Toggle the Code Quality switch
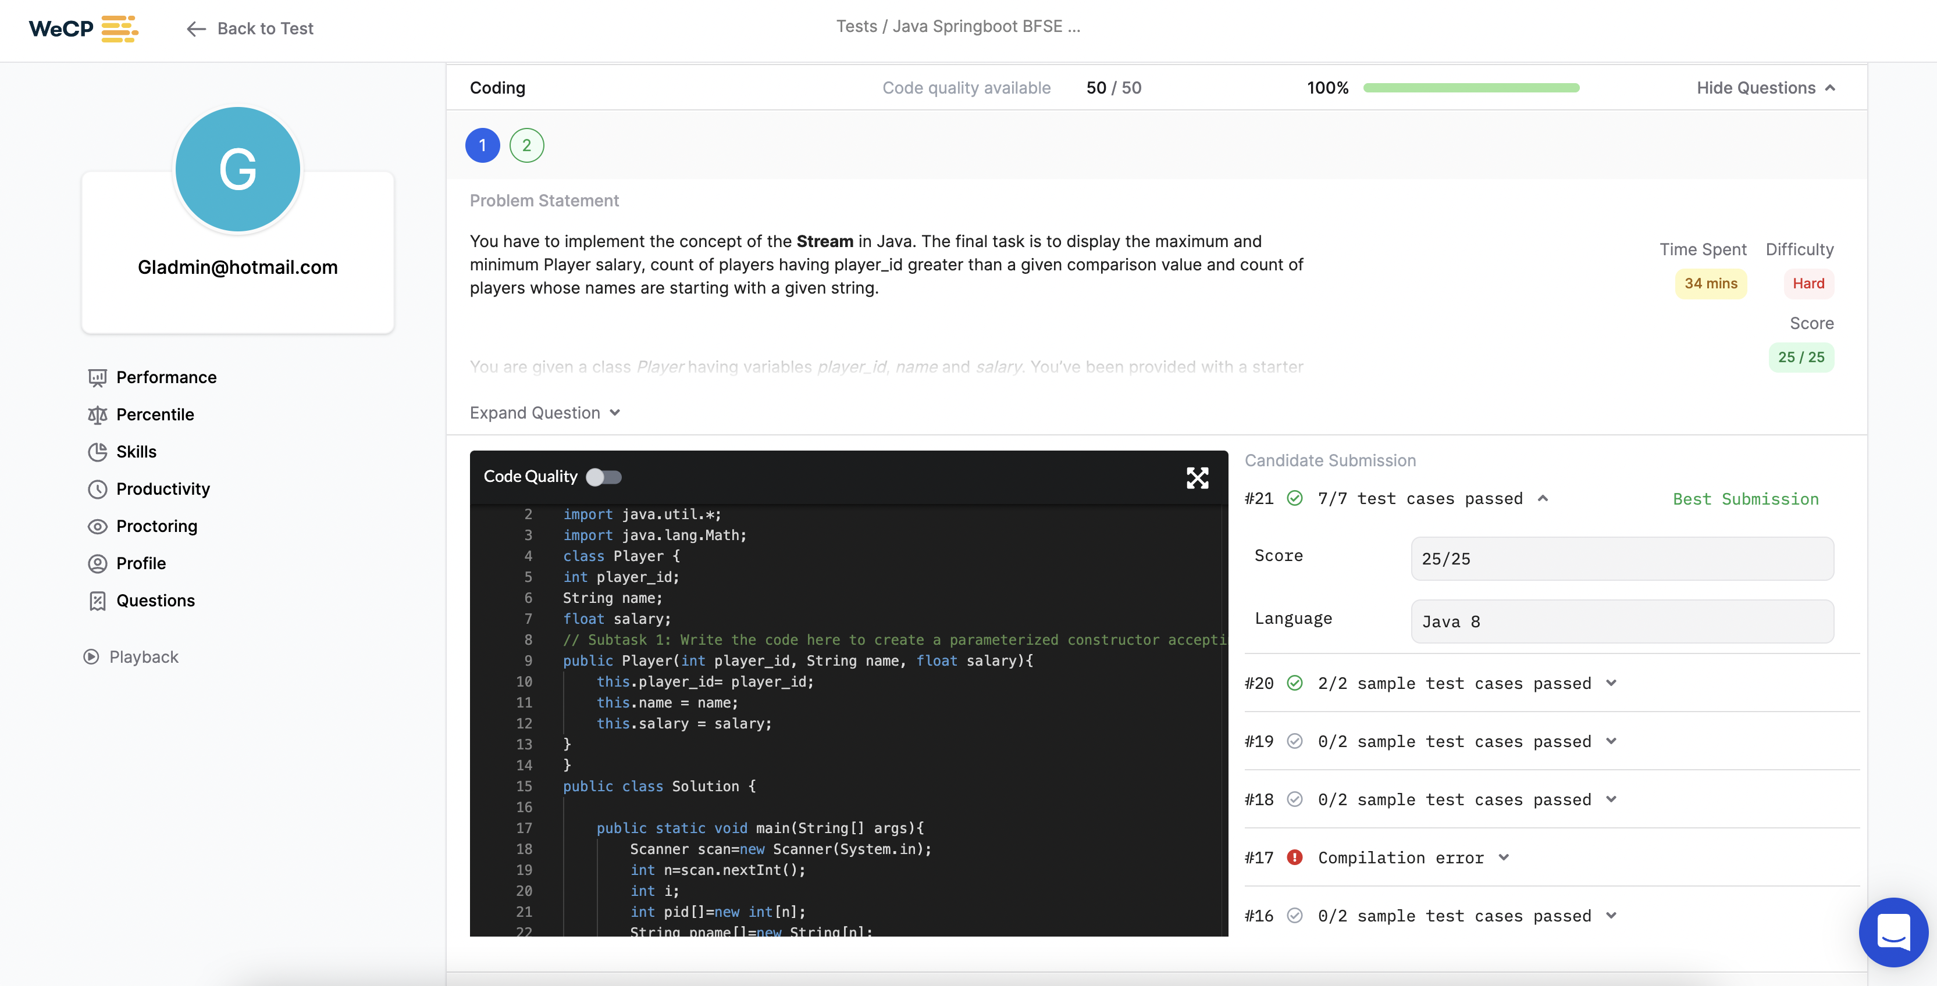The image size is (1937, 986). (x=604, y=477)
